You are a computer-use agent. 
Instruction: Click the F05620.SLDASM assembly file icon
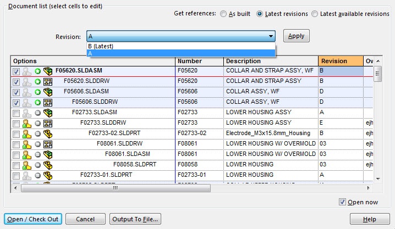tap(47, 71)
